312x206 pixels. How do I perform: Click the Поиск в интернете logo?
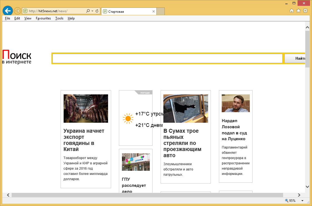pos(17,57)
